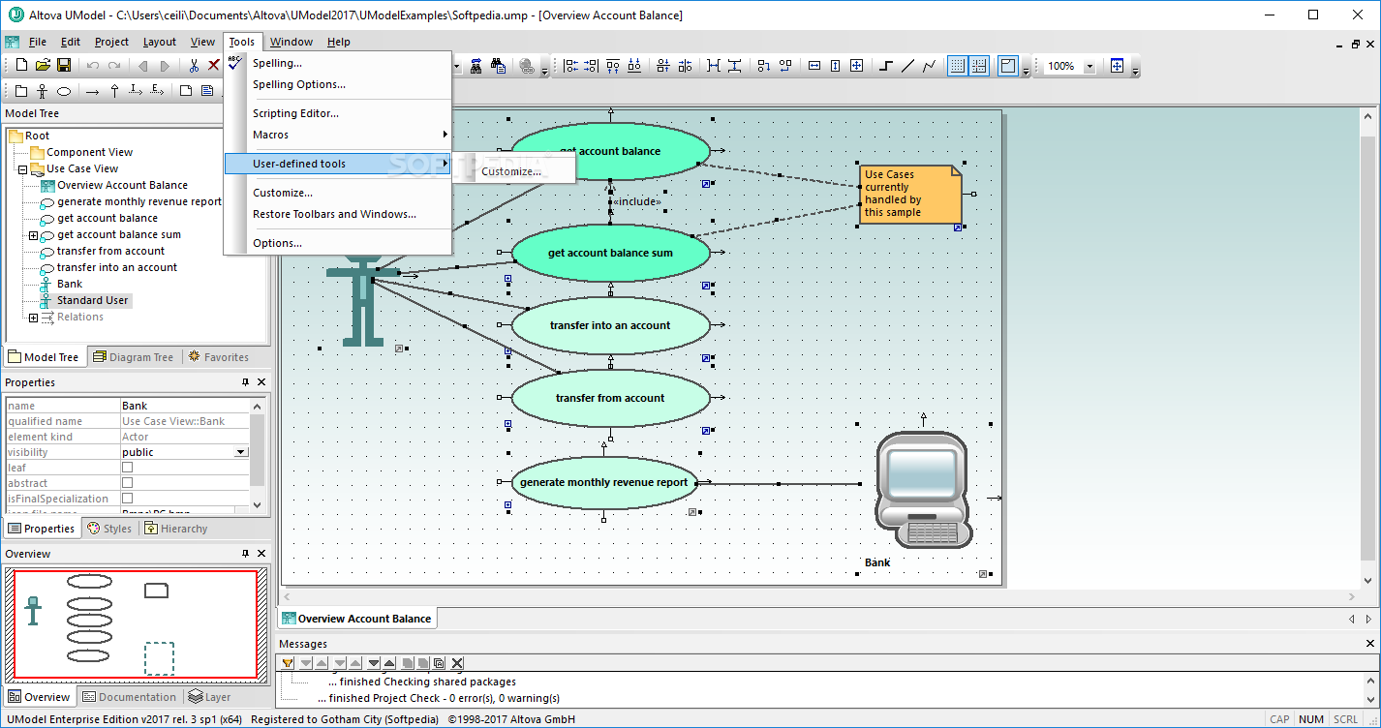This screenshot has width=1381, height=728.
Task: Click the direct line style icon
Action: [907, 66]
